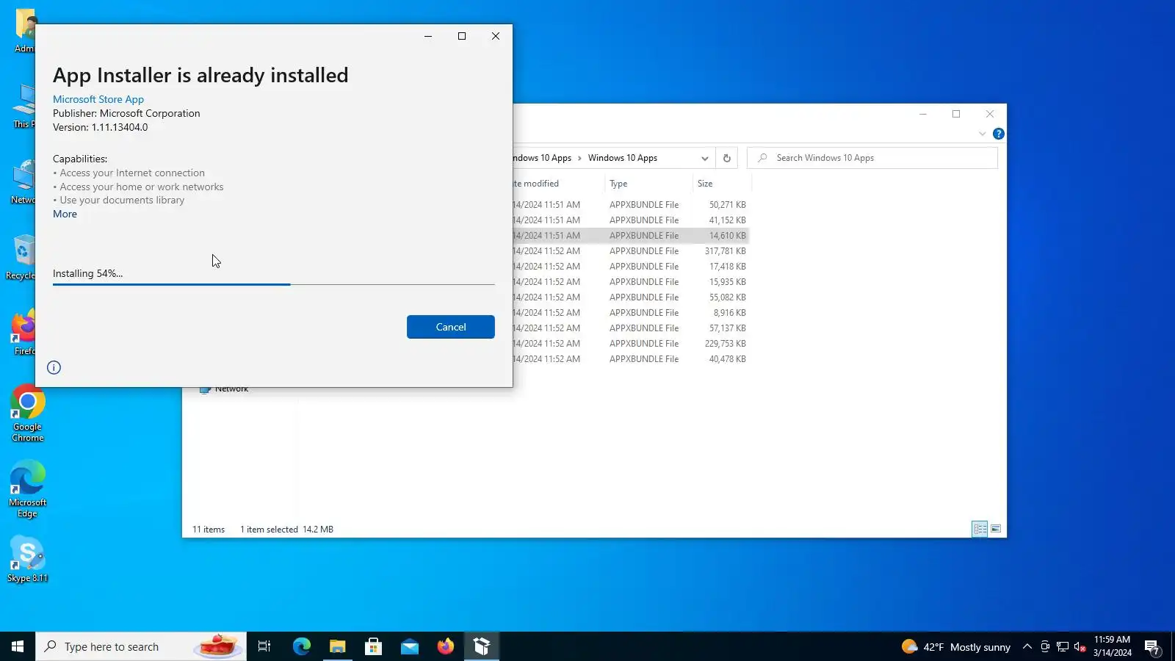The width and height of the screenshot is (1175, 661).
Task: Show hidden system tray icons
Action: coord(1027,647)
